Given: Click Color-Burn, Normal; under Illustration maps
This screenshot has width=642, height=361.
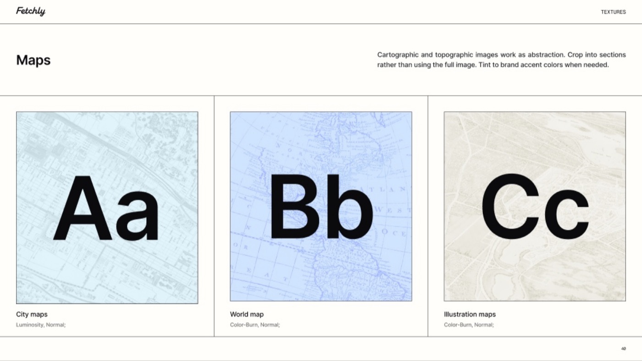Looking at the screenshot, I should click(x=469, y=325).
